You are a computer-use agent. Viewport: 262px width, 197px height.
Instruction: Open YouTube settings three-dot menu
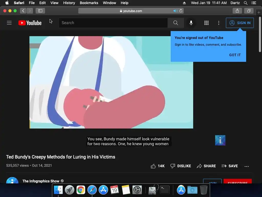pos(219,23)
